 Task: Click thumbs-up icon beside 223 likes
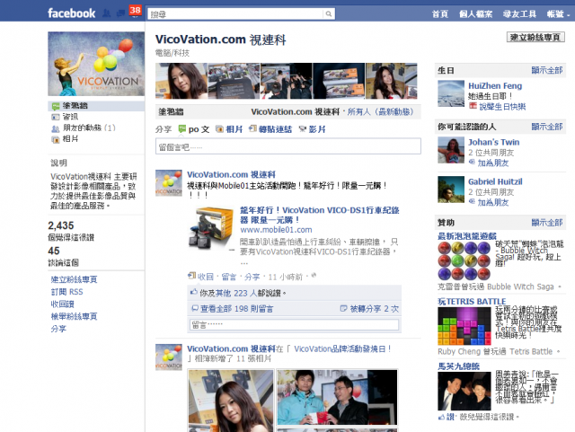click(x=194, y=292)
